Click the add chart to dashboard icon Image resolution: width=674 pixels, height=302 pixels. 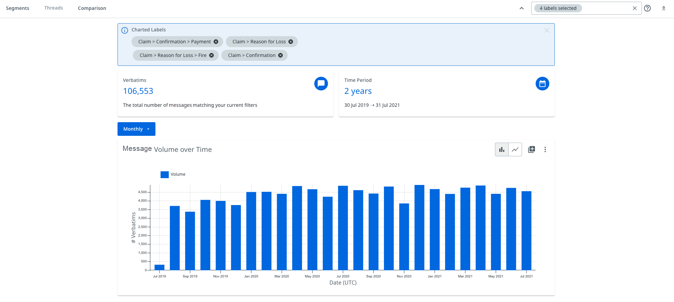pyautogui.click(x=532, y=149)
